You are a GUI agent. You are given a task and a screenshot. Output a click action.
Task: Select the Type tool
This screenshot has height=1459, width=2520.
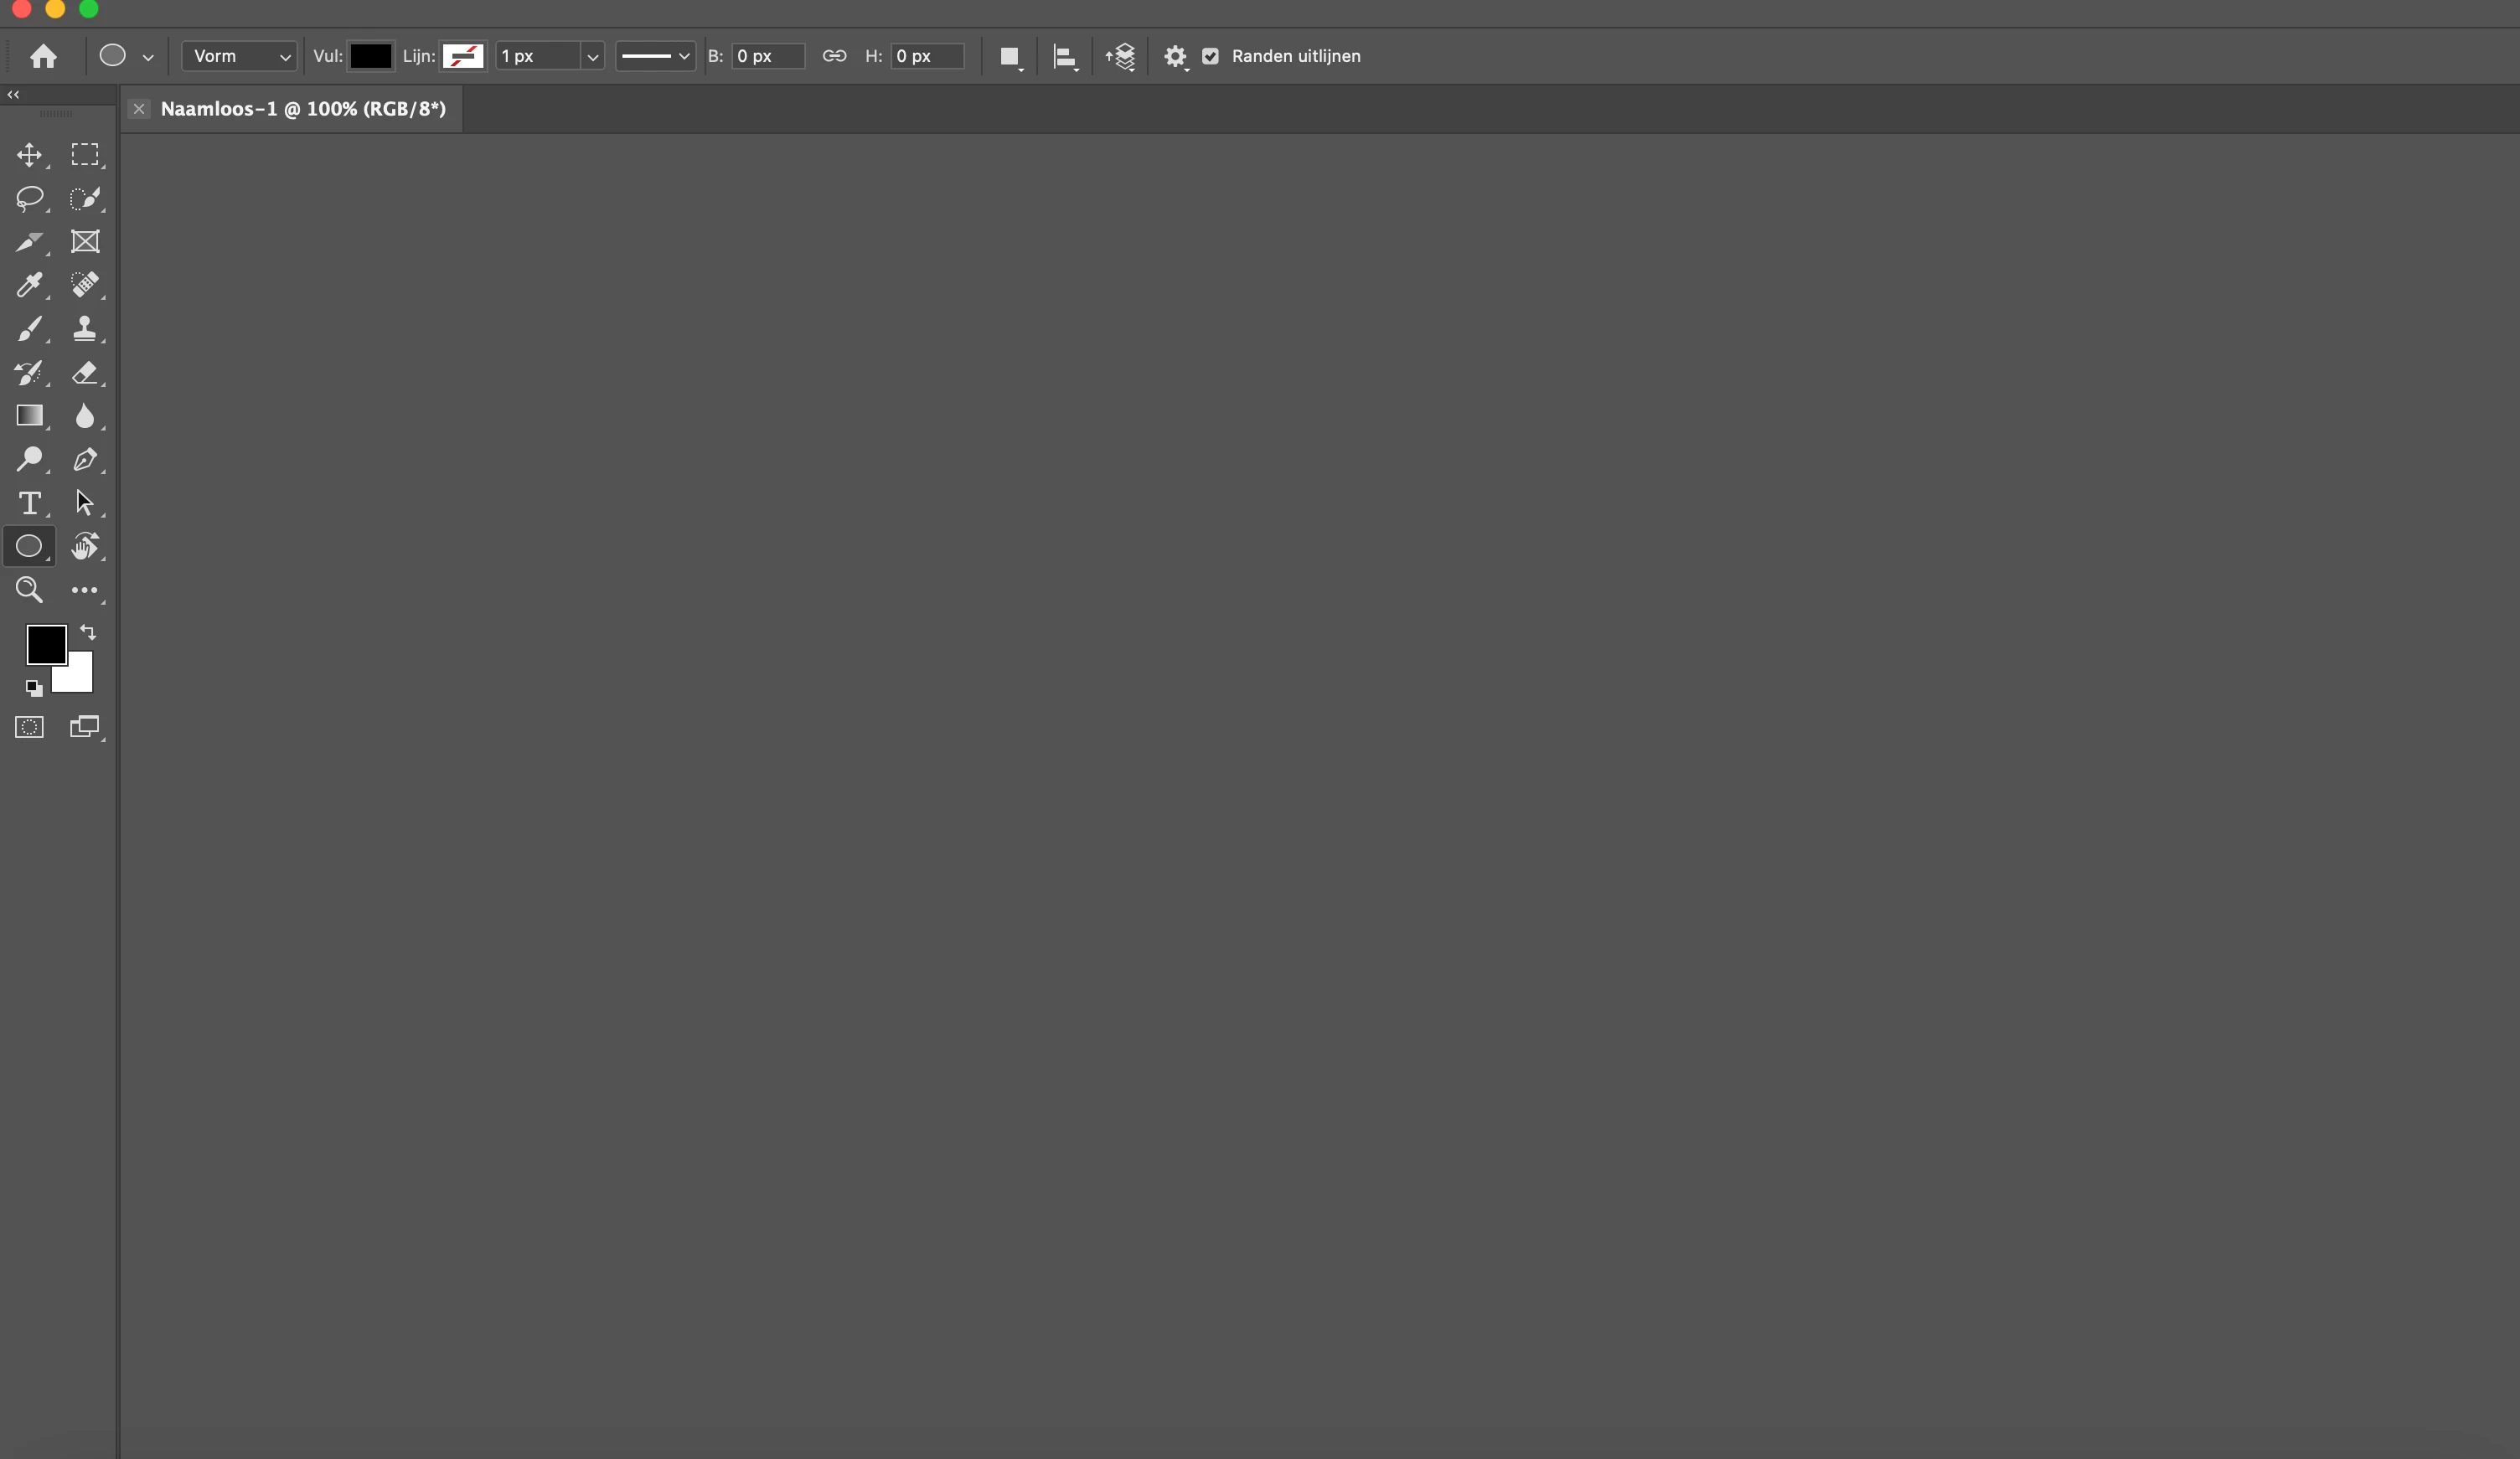(29, 503)
